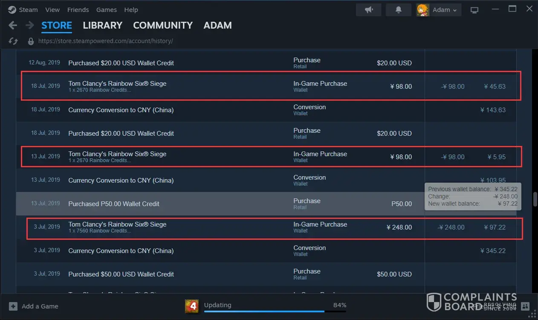Click the store URL address field
The height and width of the screenshot is (320, 538).
(105, 41)
